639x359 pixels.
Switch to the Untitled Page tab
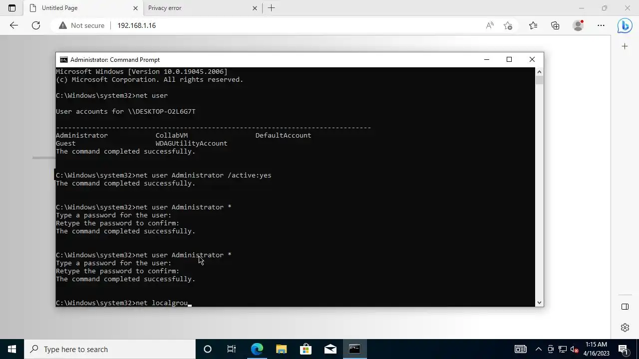point(83,8)
